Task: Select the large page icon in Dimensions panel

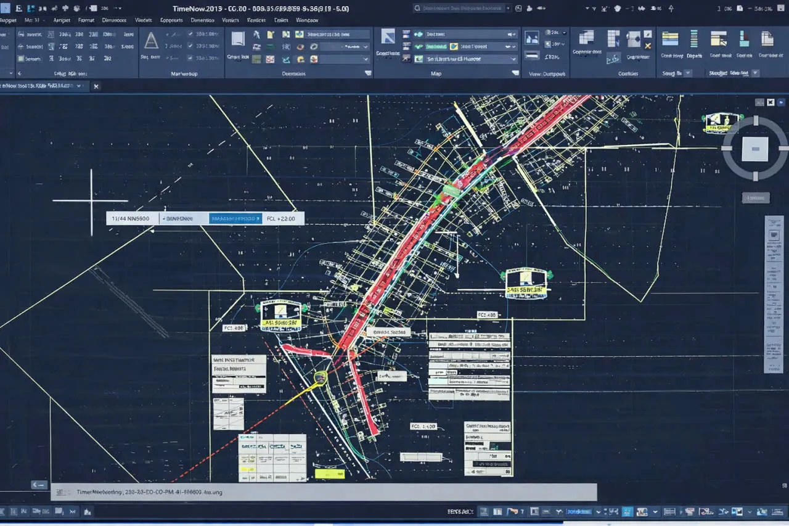Action: (x=238, y=39)
